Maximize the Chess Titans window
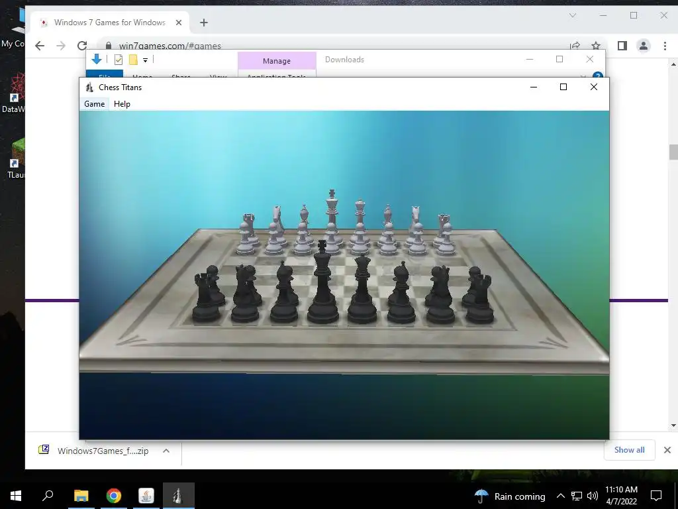The height and width of the screenshot is (509, 678). (563, 87)
